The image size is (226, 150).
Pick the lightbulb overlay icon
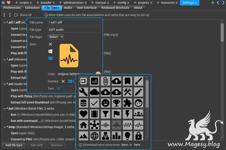point(127,136)
